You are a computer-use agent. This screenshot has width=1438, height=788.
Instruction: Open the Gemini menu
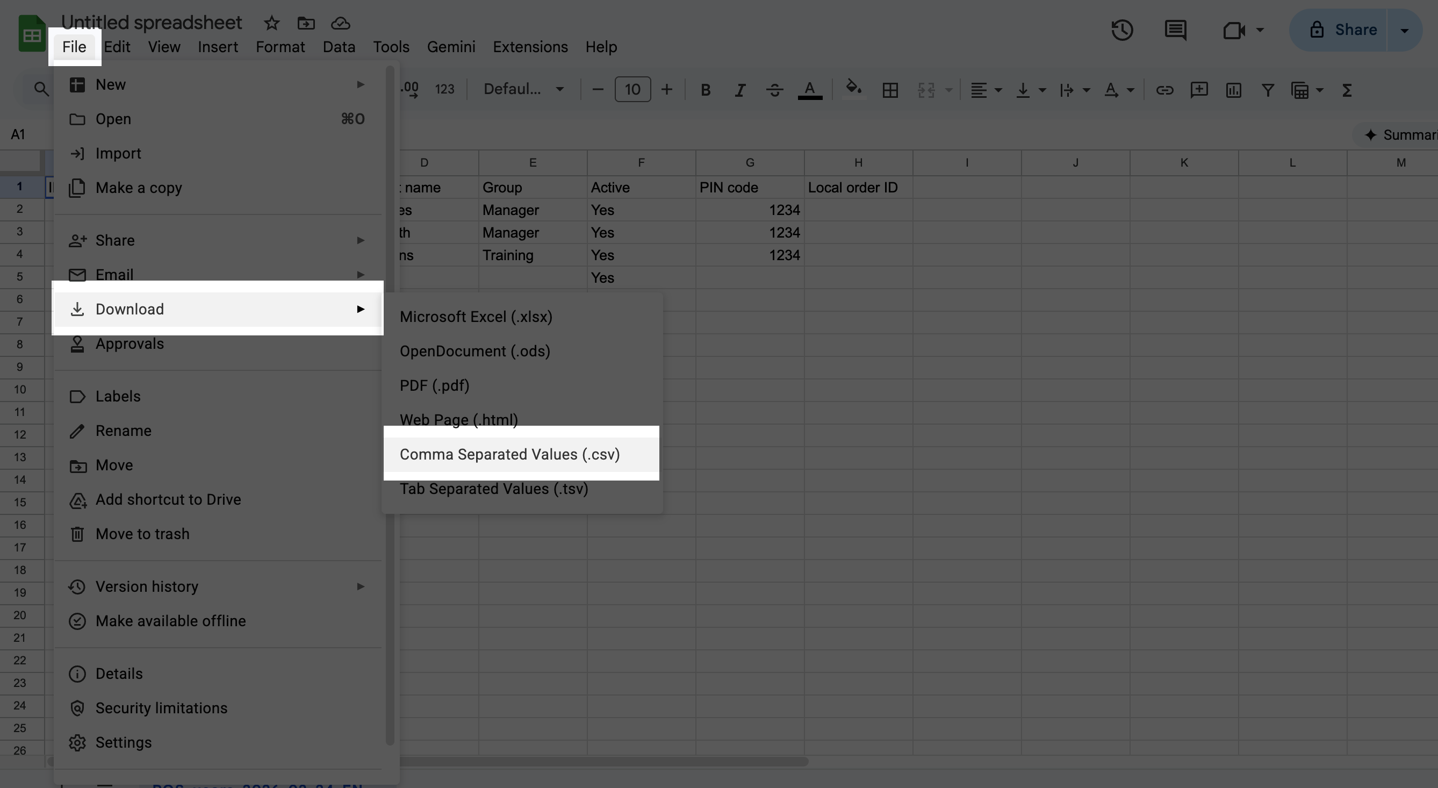[x=451, y=47]
